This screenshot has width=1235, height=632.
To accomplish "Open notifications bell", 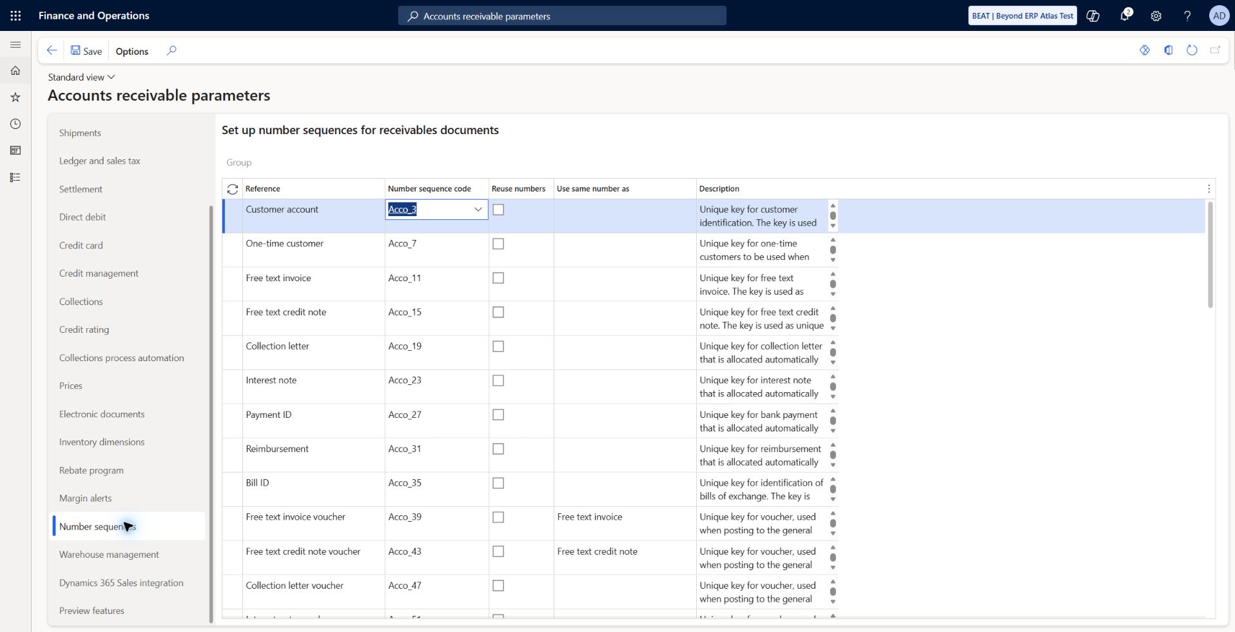I will (1125, 15).
